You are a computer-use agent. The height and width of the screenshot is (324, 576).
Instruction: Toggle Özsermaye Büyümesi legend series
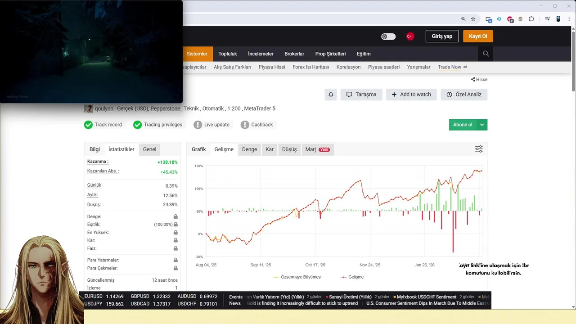pyautogui.click(x=297, y=277)
